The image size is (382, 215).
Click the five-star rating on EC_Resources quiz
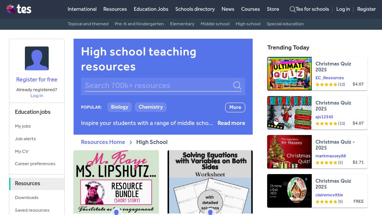(326, 85)
